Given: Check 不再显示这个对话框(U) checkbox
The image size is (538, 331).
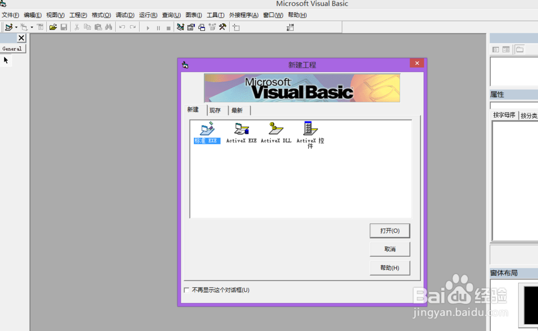Looking at the screenshot, I should [x=187, y=290].
